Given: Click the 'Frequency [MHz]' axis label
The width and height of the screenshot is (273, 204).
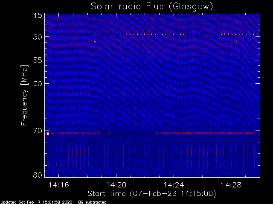Looking at the screenshot, I should click(x=24, y=95).
